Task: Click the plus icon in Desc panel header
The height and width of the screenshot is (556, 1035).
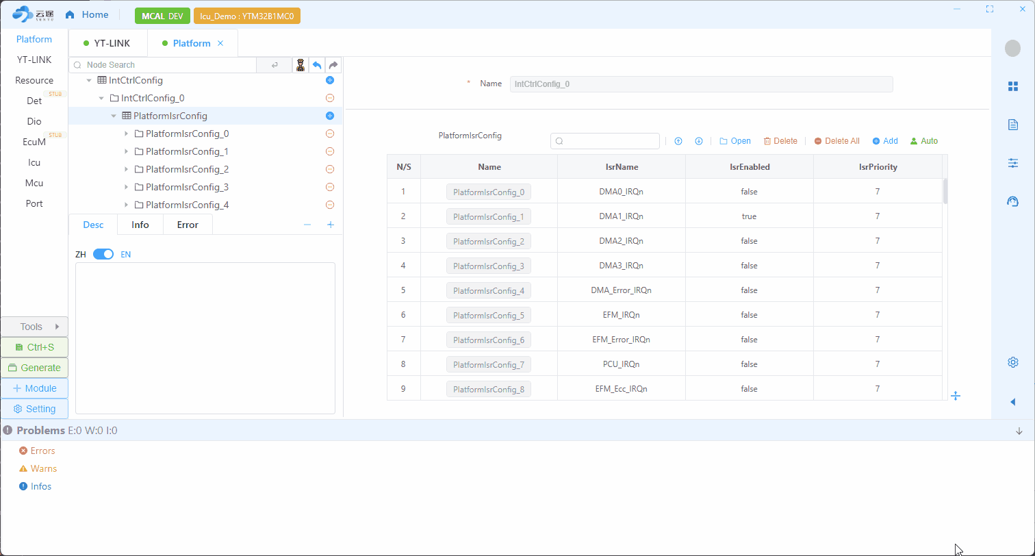Action: (331, 225)
